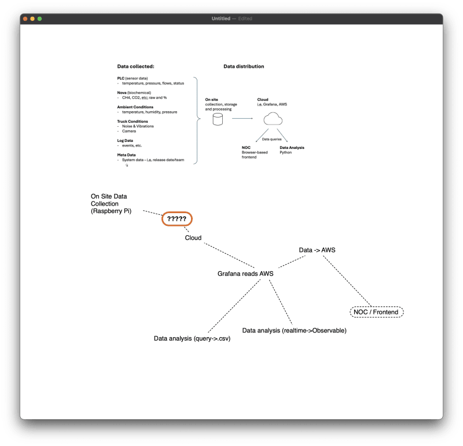Click the green zoom traffic light button
This screenshot has height=446, width=463.
click(x=39, y=18)
